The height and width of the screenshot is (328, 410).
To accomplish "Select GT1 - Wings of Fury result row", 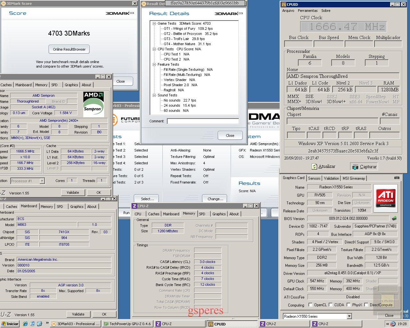I will 188,29.
